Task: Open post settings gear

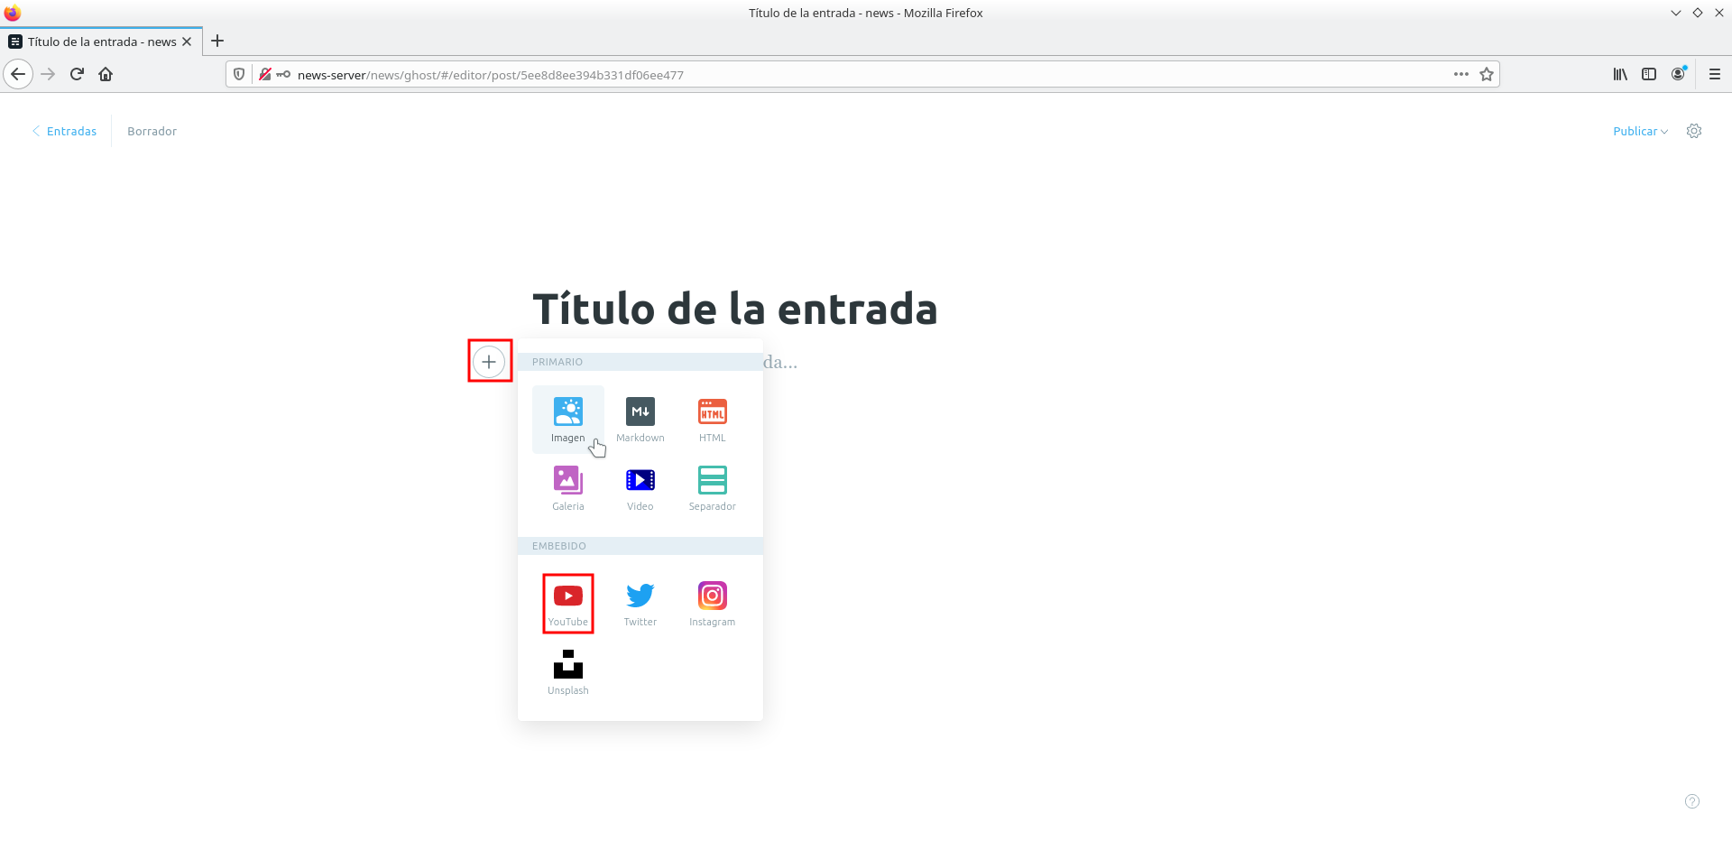Action: click(1693, 131)
